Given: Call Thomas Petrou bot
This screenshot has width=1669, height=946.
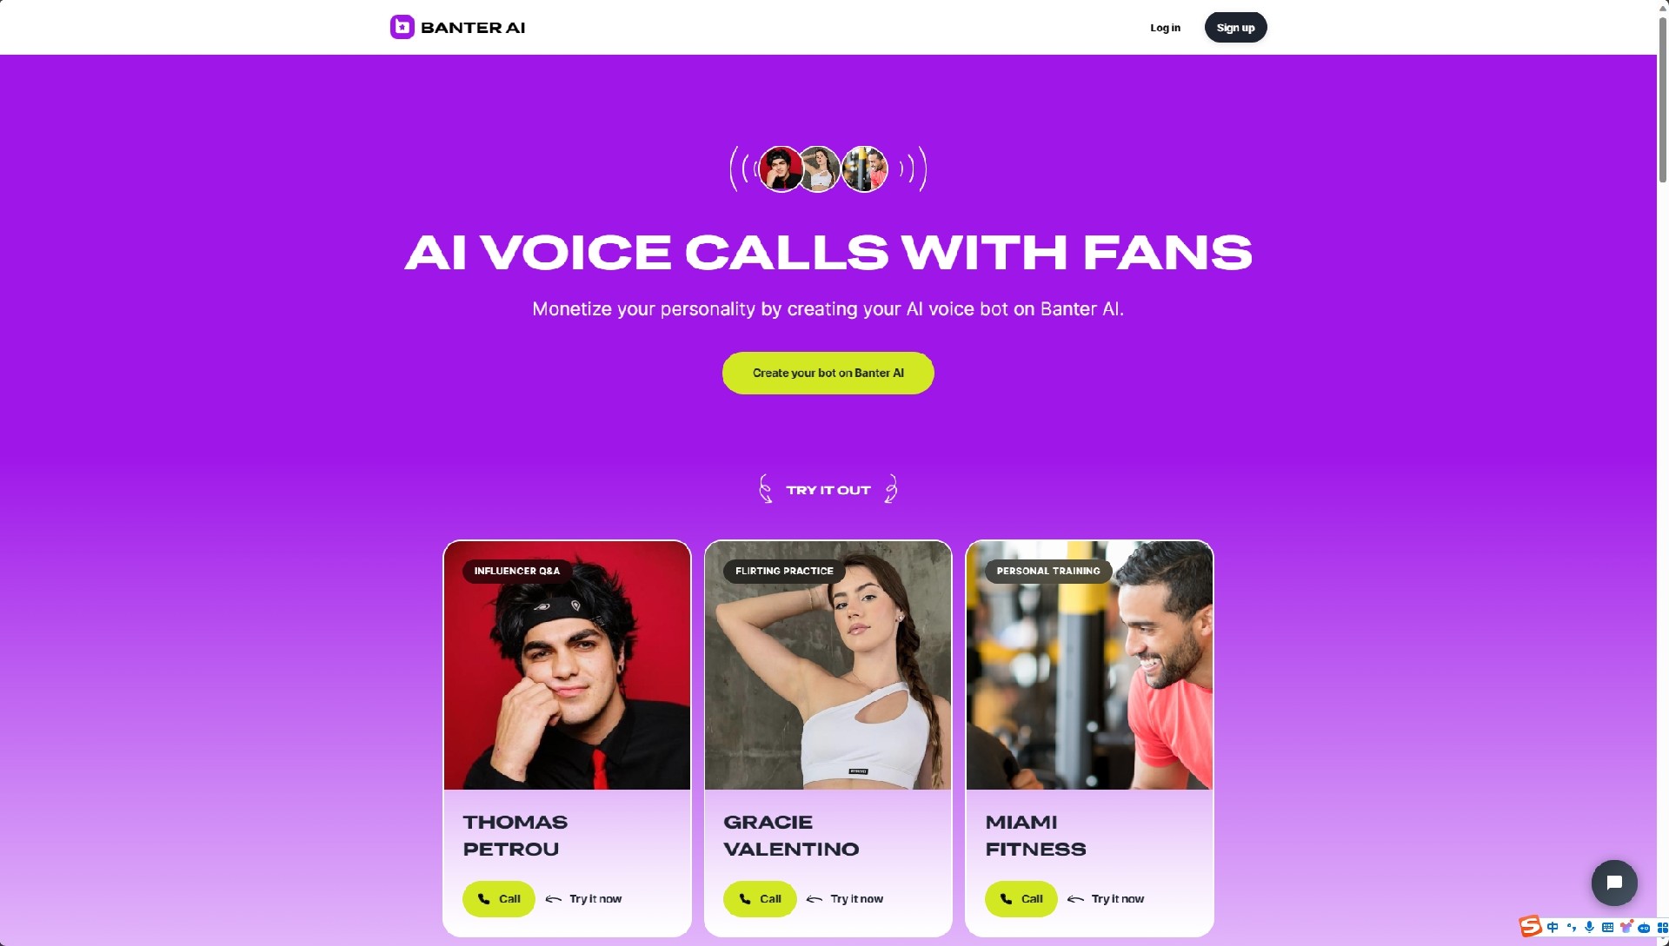Looking at the screenshot, I should [498, 899].
